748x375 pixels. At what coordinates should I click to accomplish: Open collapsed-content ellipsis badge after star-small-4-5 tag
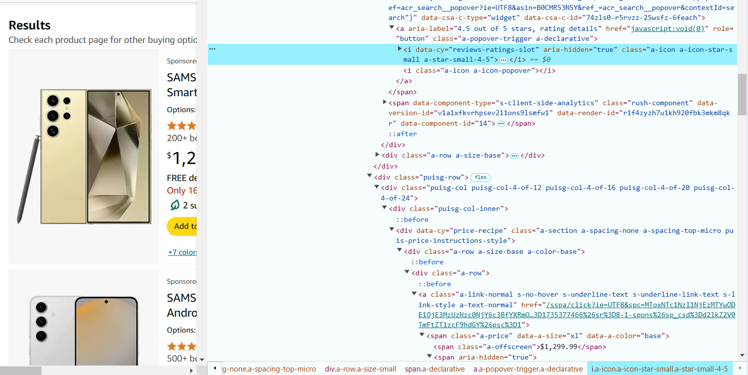(x=503, y=60)
